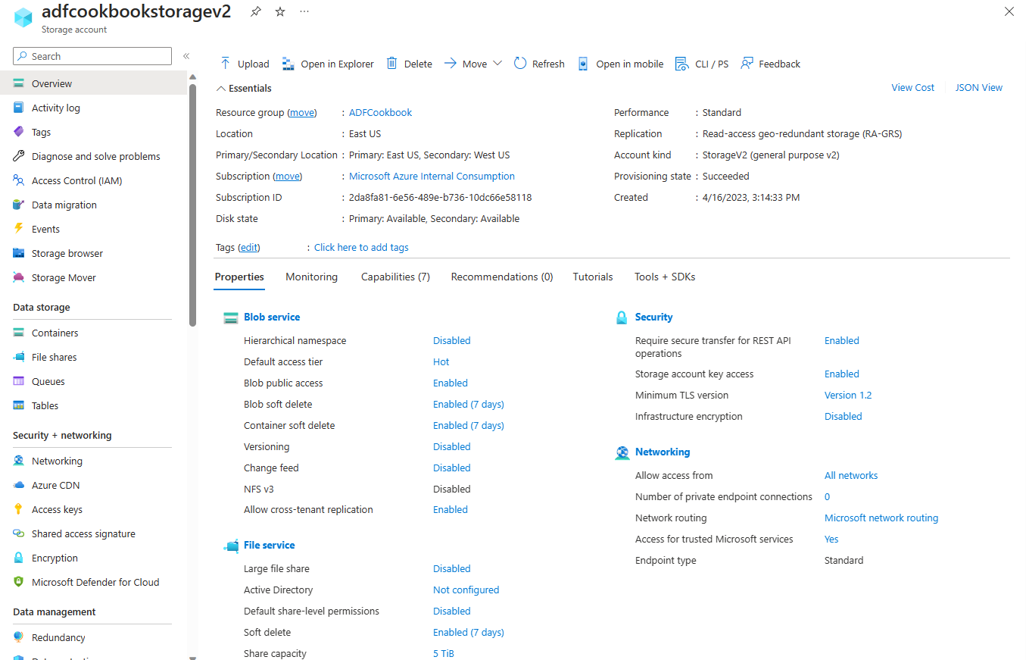This screenshot has height=660, width=1026.
Task: Click the sidebar Search field
Action: click(92, 55)
